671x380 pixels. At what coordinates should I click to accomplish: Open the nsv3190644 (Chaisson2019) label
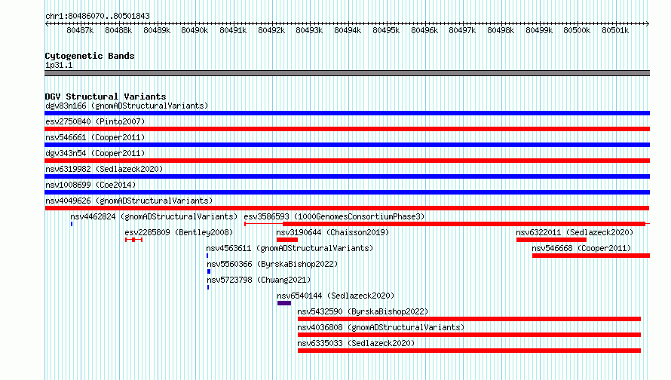pos(332,232)
